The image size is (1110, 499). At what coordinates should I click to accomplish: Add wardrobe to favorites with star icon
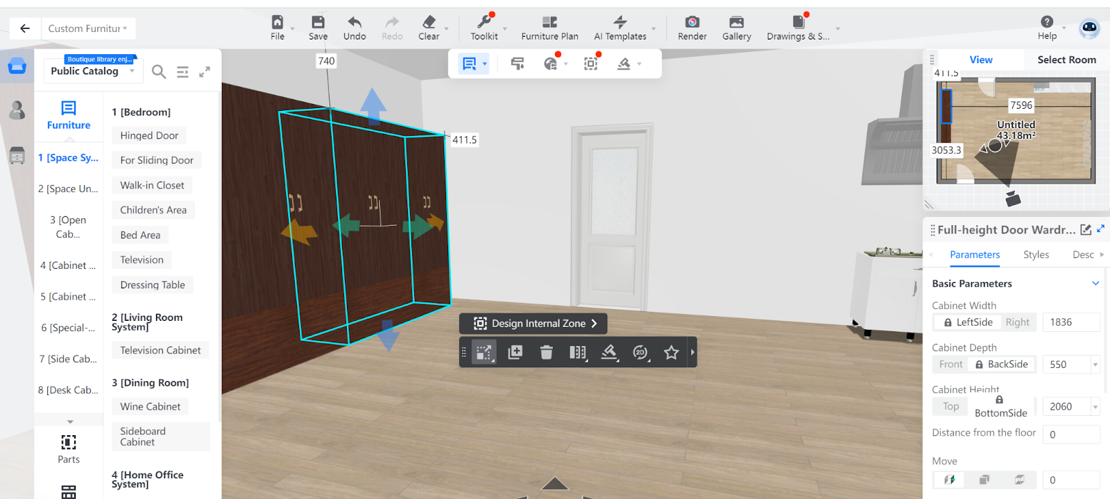tap(671, 353)
